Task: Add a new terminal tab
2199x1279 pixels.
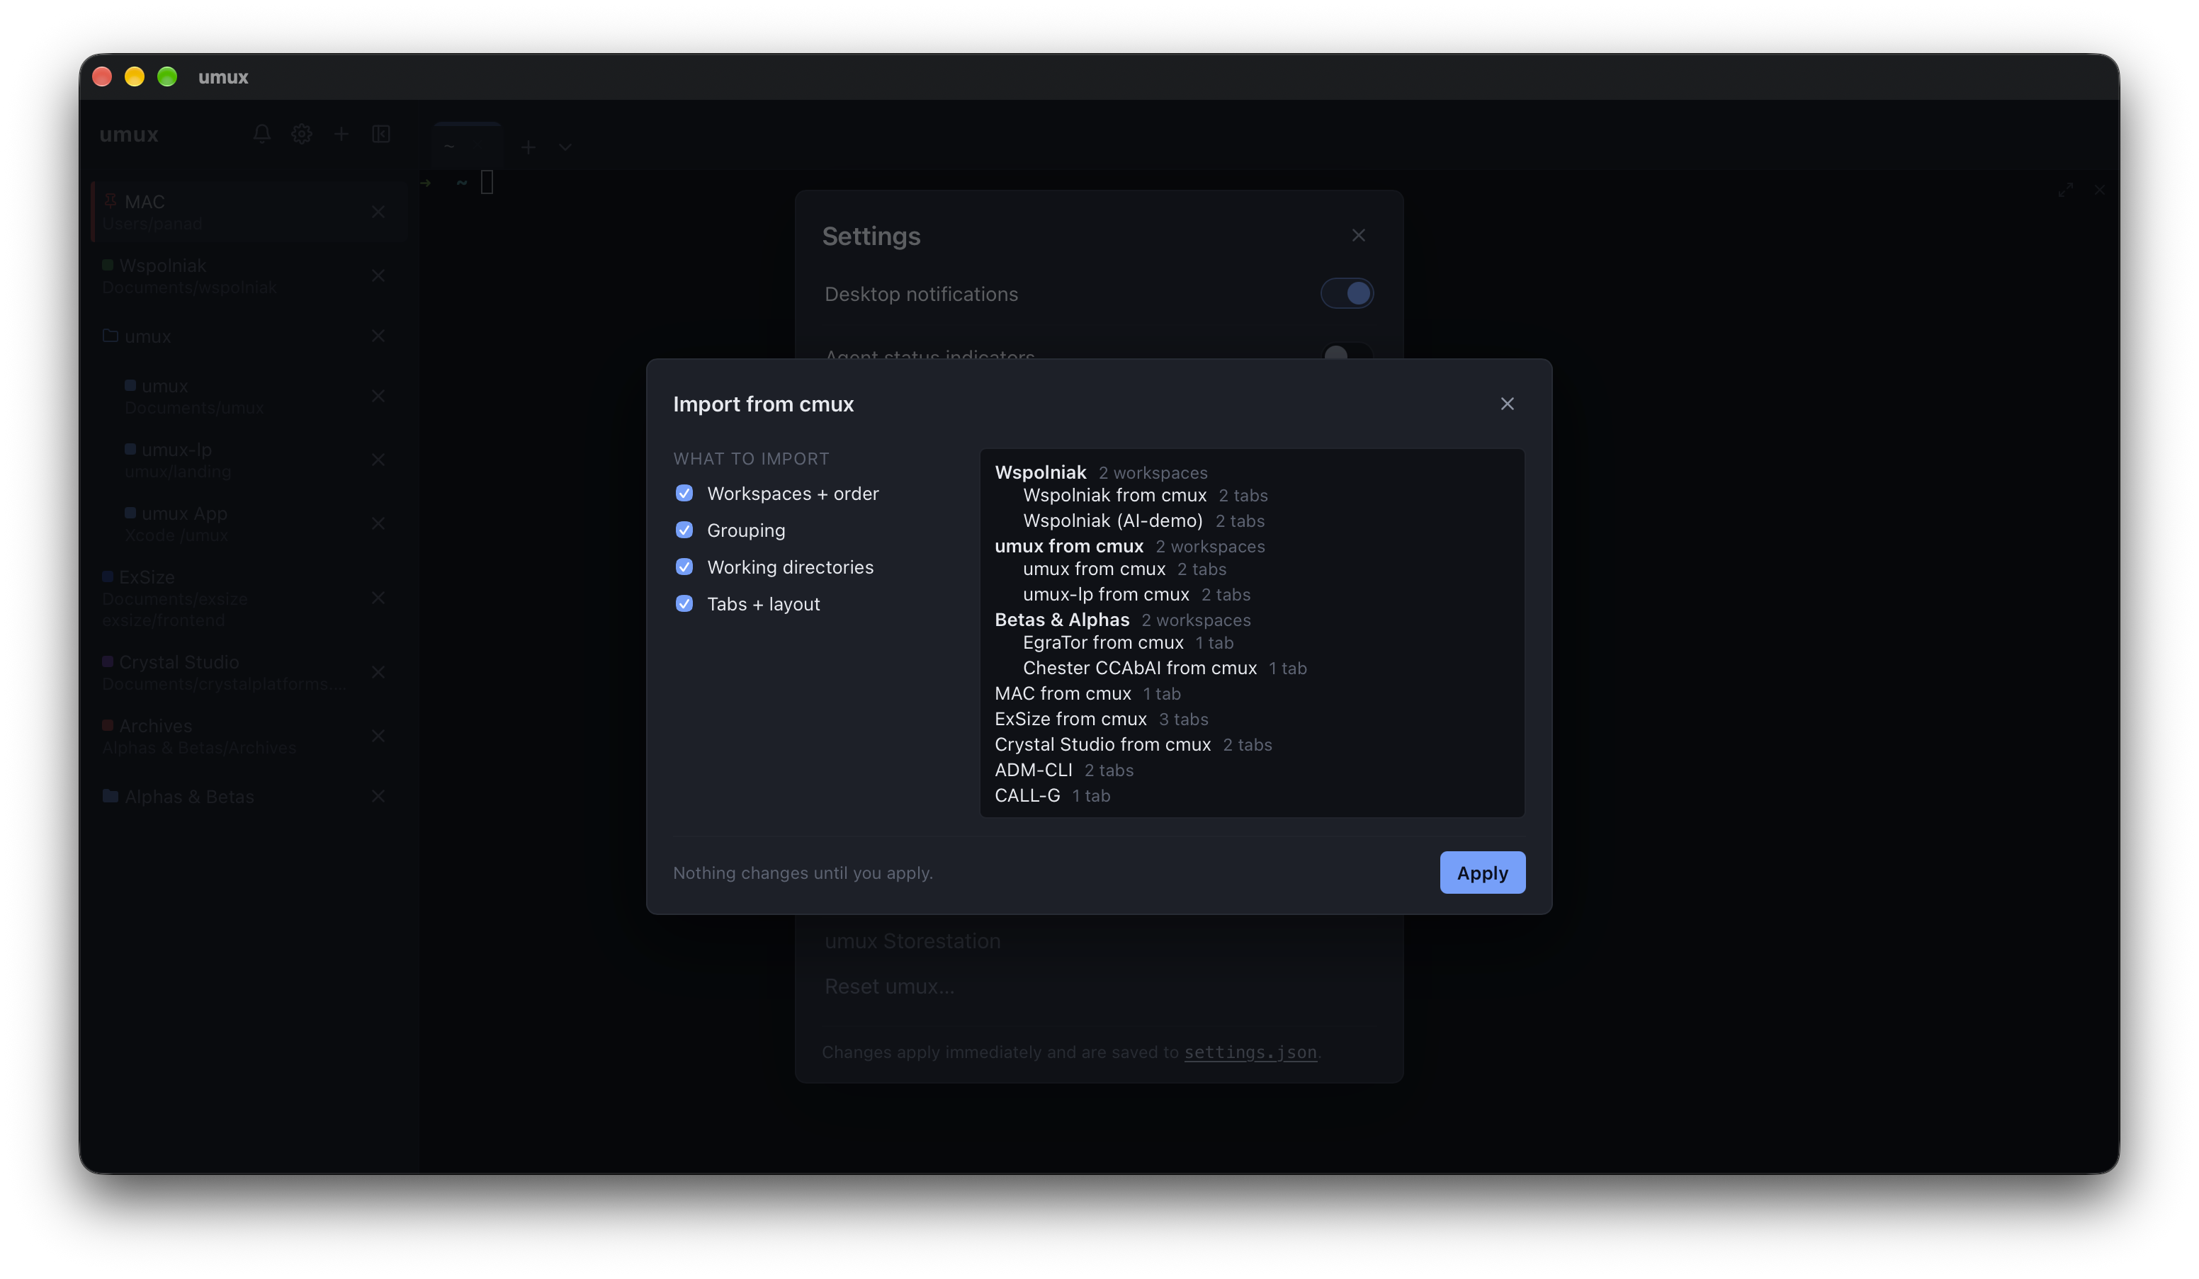Action: tap(528, 147)
